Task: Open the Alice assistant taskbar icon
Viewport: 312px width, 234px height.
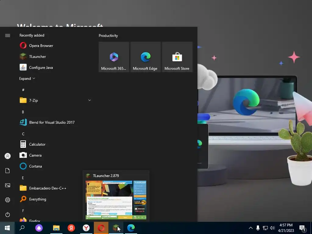Action: pyautogui.click(x=39, y=228)
